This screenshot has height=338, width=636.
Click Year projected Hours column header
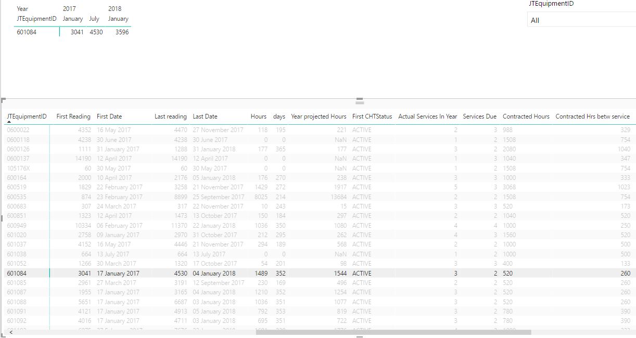[x=319, y=116]
